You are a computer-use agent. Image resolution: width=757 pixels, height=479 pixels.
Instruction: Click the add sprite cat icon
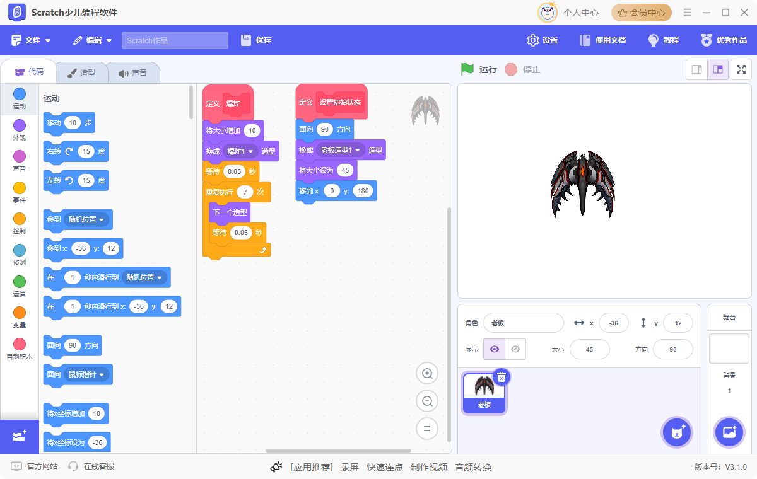[677, 432]
